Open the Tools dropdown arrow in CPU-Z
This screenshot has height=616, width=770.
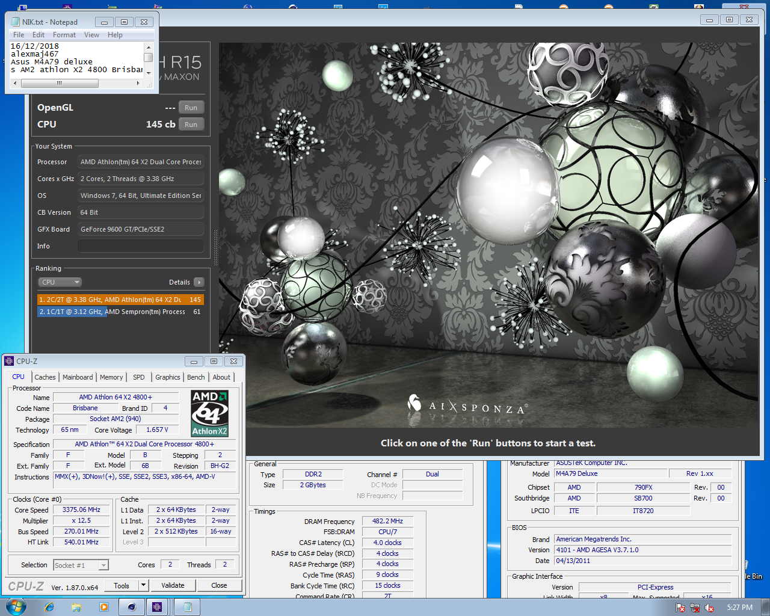pyautogui.click(x=143, y=585)
